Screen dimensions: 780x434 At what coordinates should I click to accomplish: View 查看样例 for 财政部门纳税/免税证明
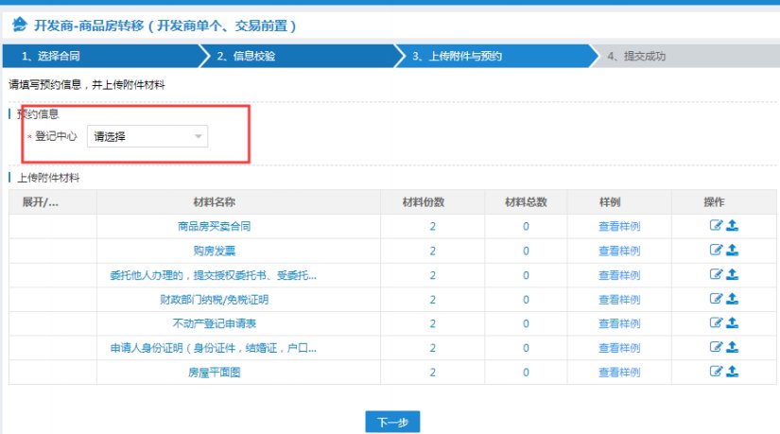pos(619,300)
